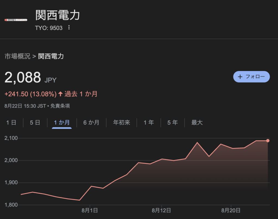The height and width of the screenshot is (219, 278).
Task: Click the 8月20日 date label on axis
Action: (231, 211)
